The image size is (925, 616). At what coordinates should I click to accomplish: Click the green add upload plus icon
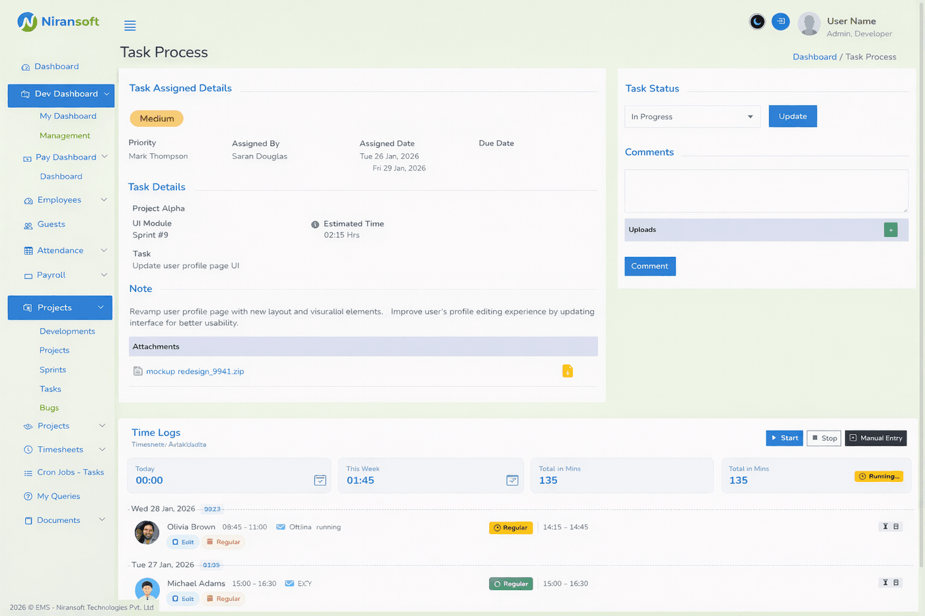click(x=891, y=230)
